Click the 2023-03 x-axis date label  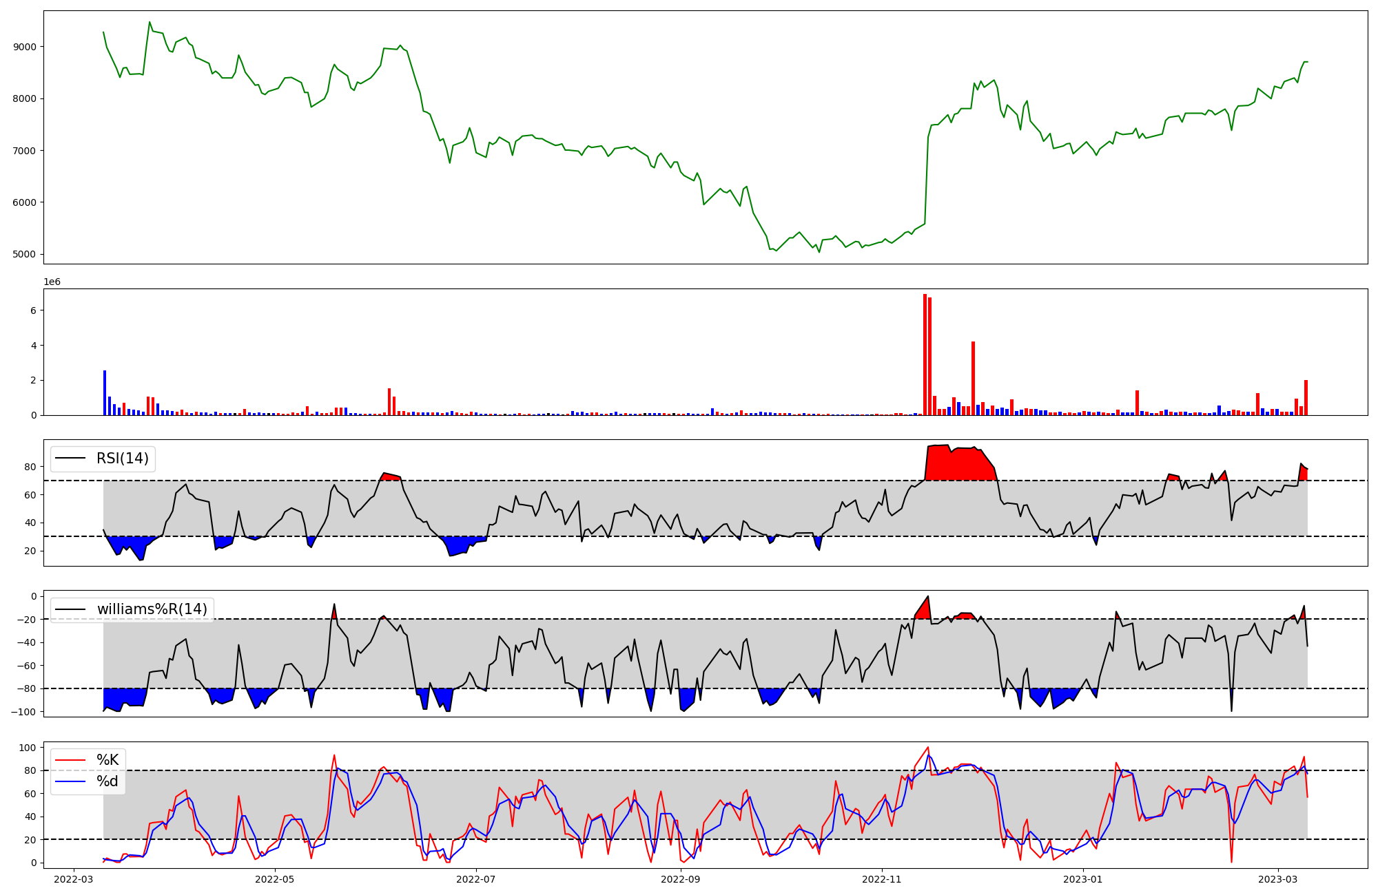(x=1278, y=879)
